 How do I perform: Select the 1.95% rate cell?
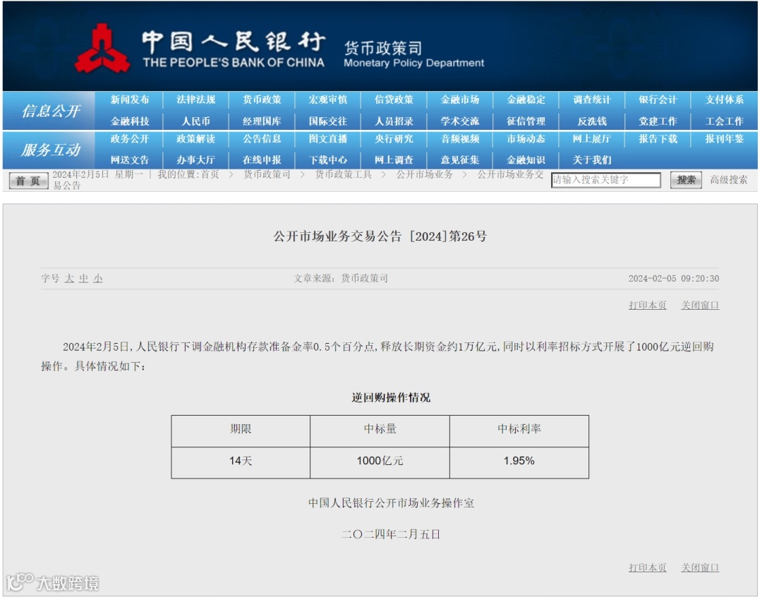pos(519,462)
